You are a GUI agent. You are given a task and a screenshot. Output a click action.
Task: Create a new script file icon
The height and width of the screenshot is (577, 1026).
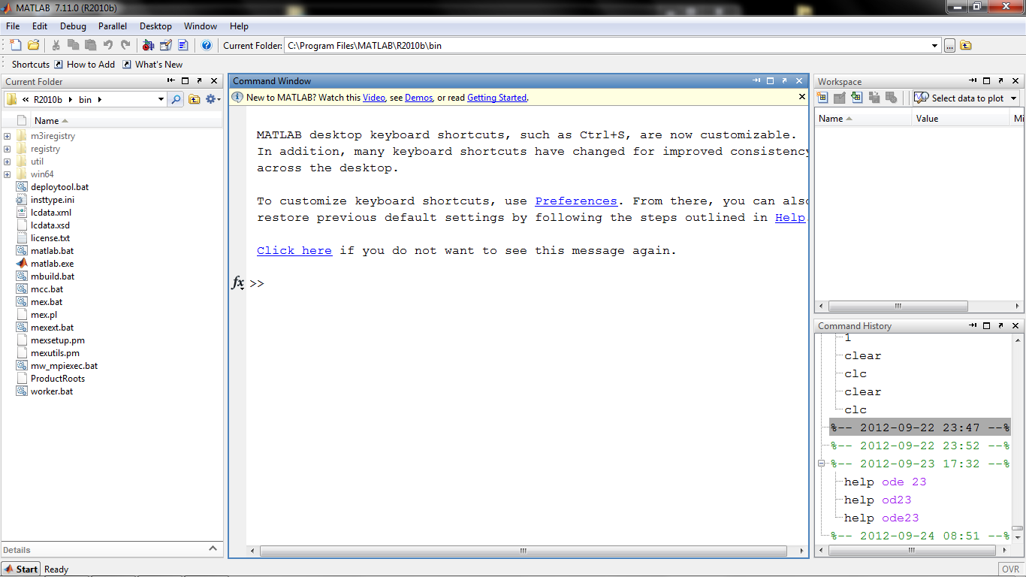point(17,45)
